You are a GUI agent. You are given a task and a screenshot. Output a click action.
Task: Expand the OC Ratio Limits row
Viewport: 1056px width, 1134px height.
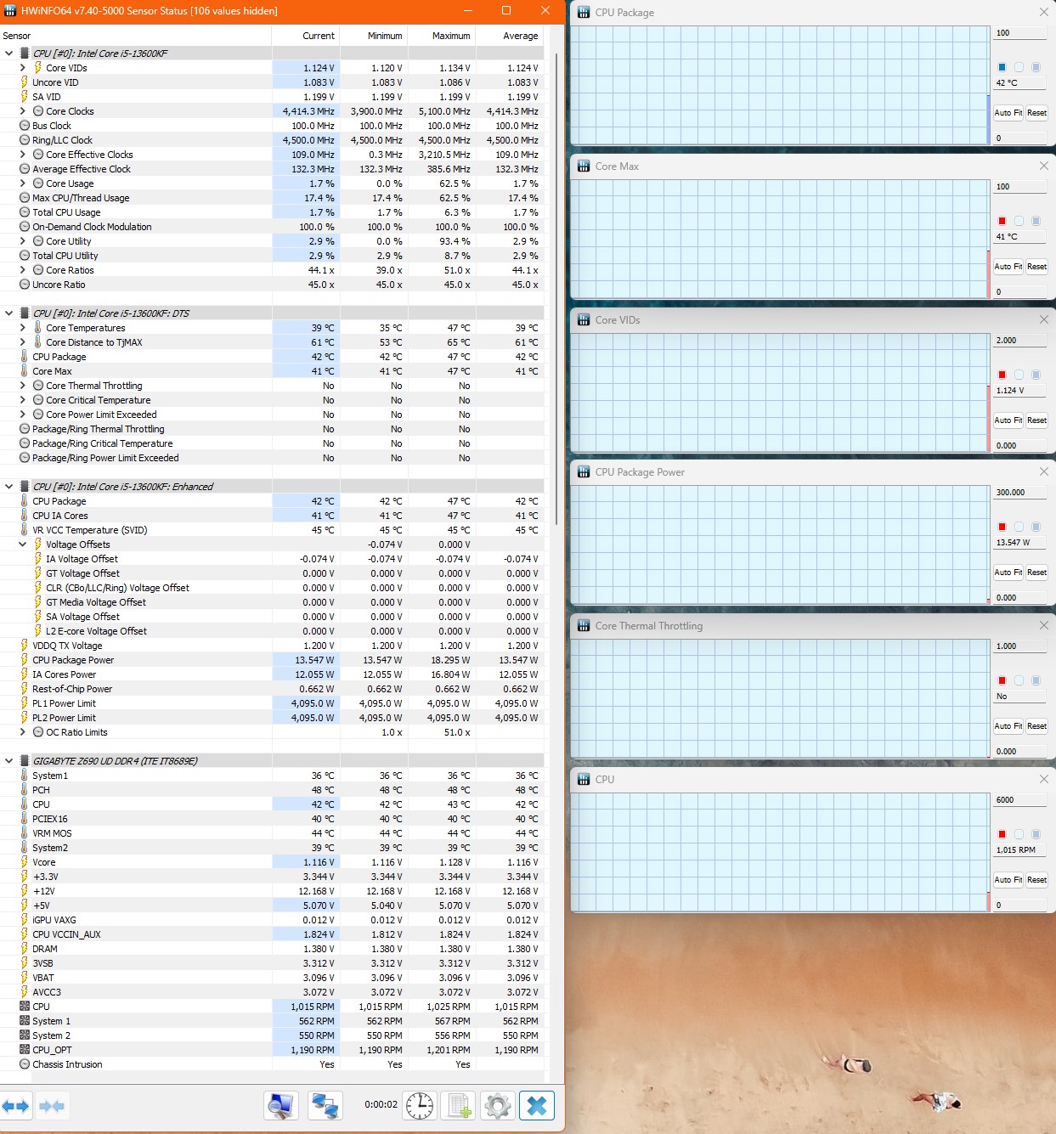coord(23,732)
